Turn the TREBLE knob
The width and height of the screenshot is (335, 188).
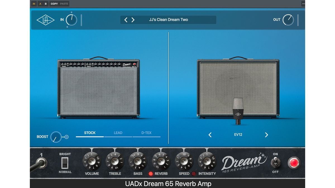tap(115, 162)
